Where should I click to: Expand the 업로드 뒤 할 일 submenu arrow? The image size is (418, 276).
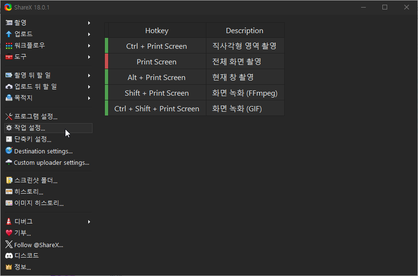point(89,87)
